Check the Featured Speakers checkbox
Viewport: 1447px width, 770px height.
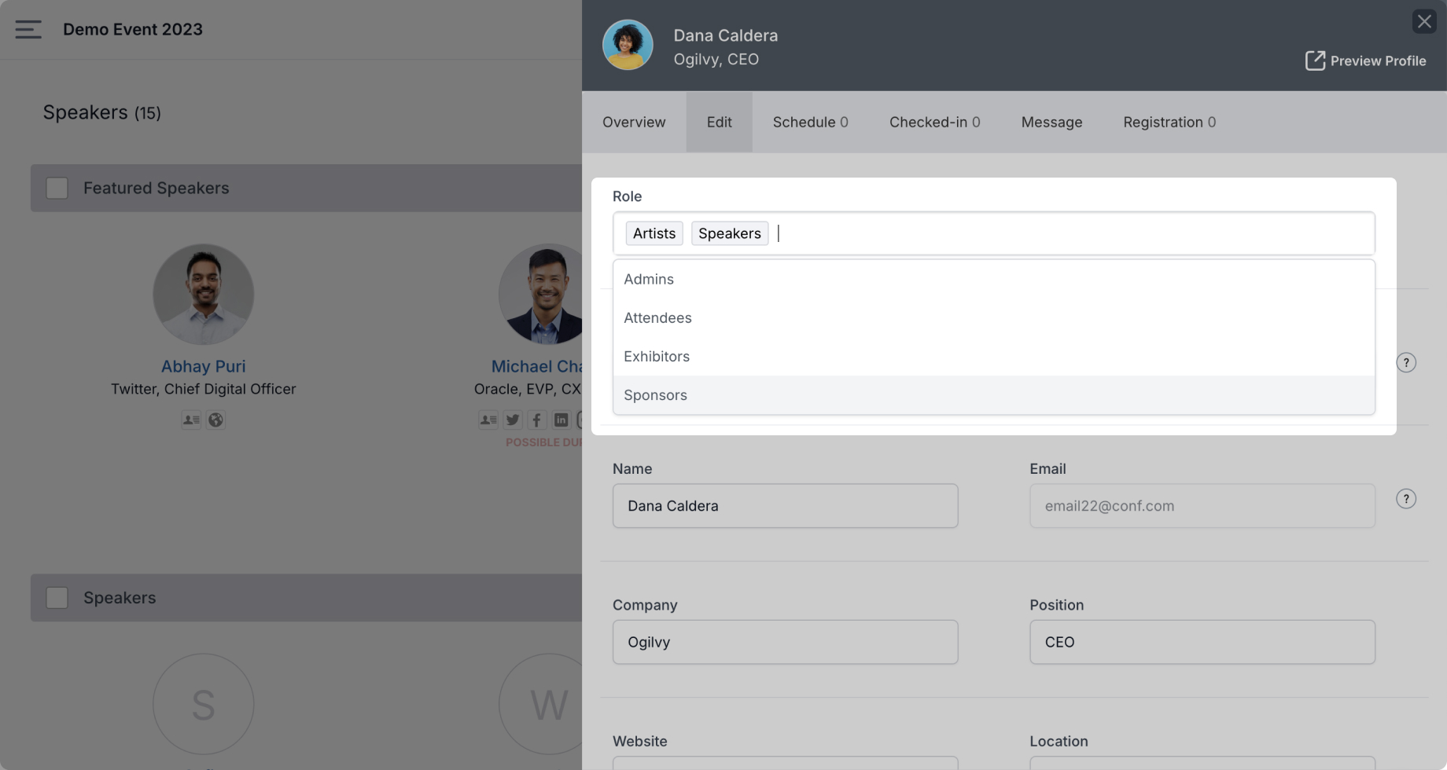(x=57, y=188)
